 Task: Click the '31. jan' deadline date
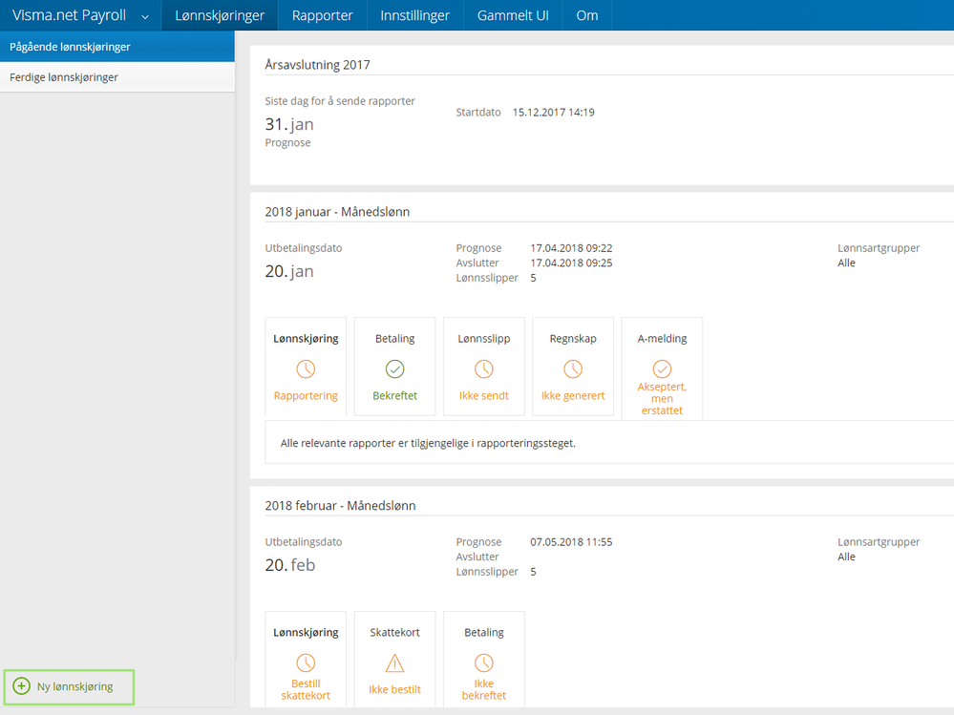[x=289, y=125]
